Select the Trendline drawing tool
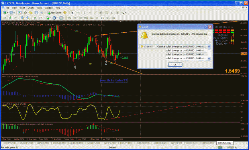 point(95,13)
